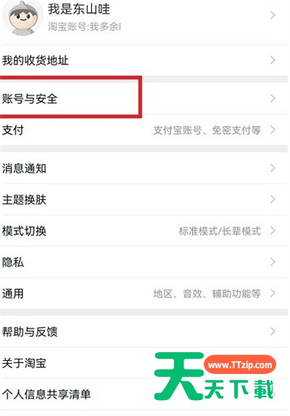This screenshot has height=416, width=290.
Task: Select 模式切换 entry
Action: coord(144,230)
